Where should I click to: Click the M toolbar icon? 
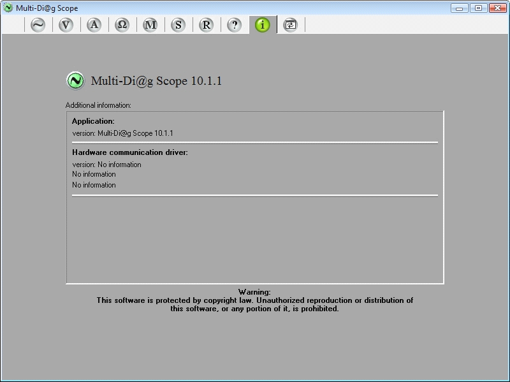pyautogui.click(x=150, y=25)
